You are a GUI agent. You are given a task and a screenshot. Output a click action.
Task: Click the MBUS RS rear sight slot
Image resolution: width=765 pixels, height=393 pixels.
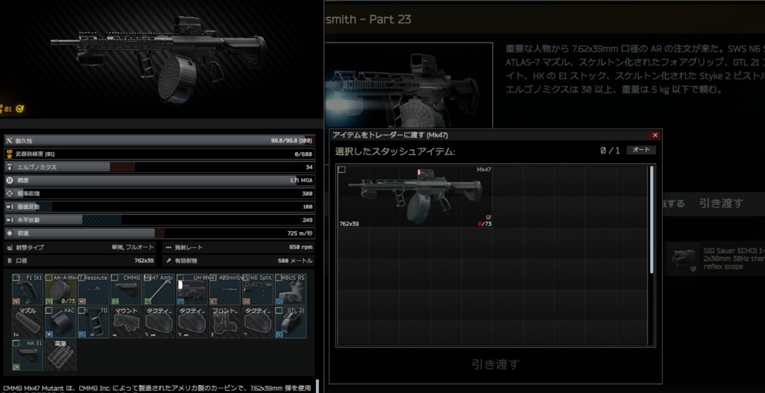pos(290,289)
